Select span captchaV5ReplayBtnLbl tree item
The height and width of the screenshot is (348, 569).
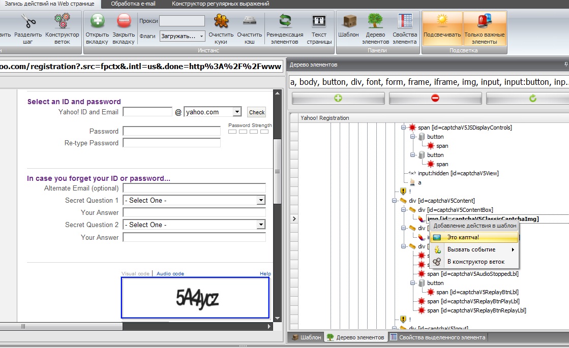pyautogui.click(x=477, y=292)
